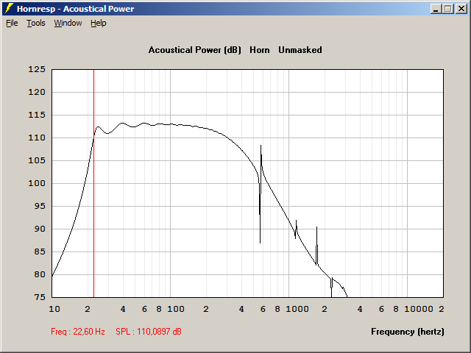Click the tallest resonance spike peak on the curve
Image resolution: width=471 pixels, height=353 pixels.
(x=261, y=146)
